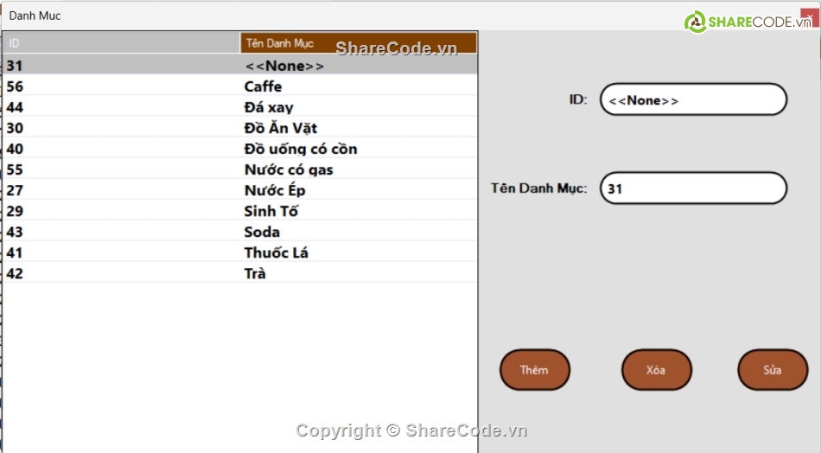The image size is (821, 453).
Task: Focus the Tên Danh Mục input field
Action: [693, 188]
